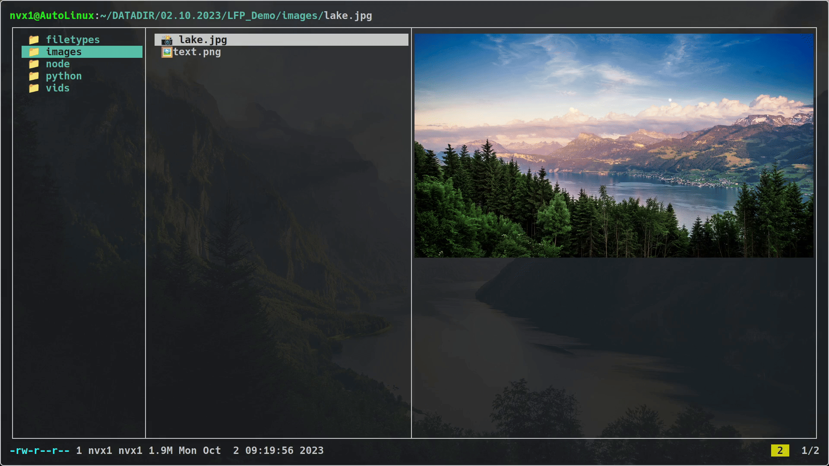Click the folder icon beside python
829x466 pixels.
click(x=34, y=76)
